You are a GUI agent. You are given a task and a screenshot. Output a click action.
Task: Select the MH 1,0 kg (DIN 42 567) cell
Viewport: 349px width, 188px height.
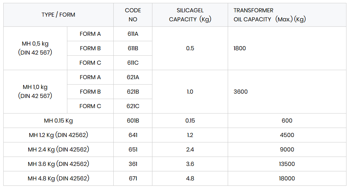[x=35, y=91]
